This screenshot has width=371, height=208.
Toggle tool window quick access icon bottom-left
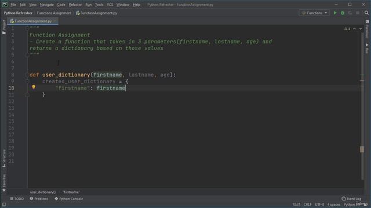click(x=4, y=205)
